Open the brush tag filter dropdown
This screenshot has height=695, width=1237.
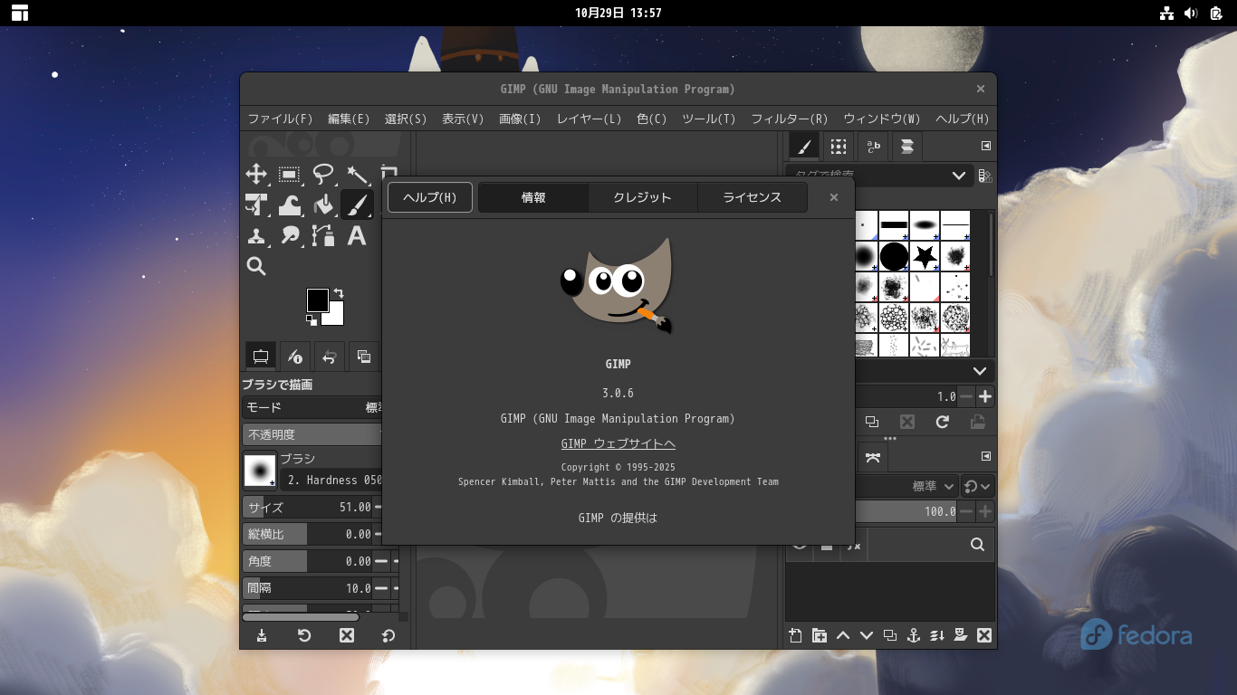pyautogui.click(x=959, y=176)
